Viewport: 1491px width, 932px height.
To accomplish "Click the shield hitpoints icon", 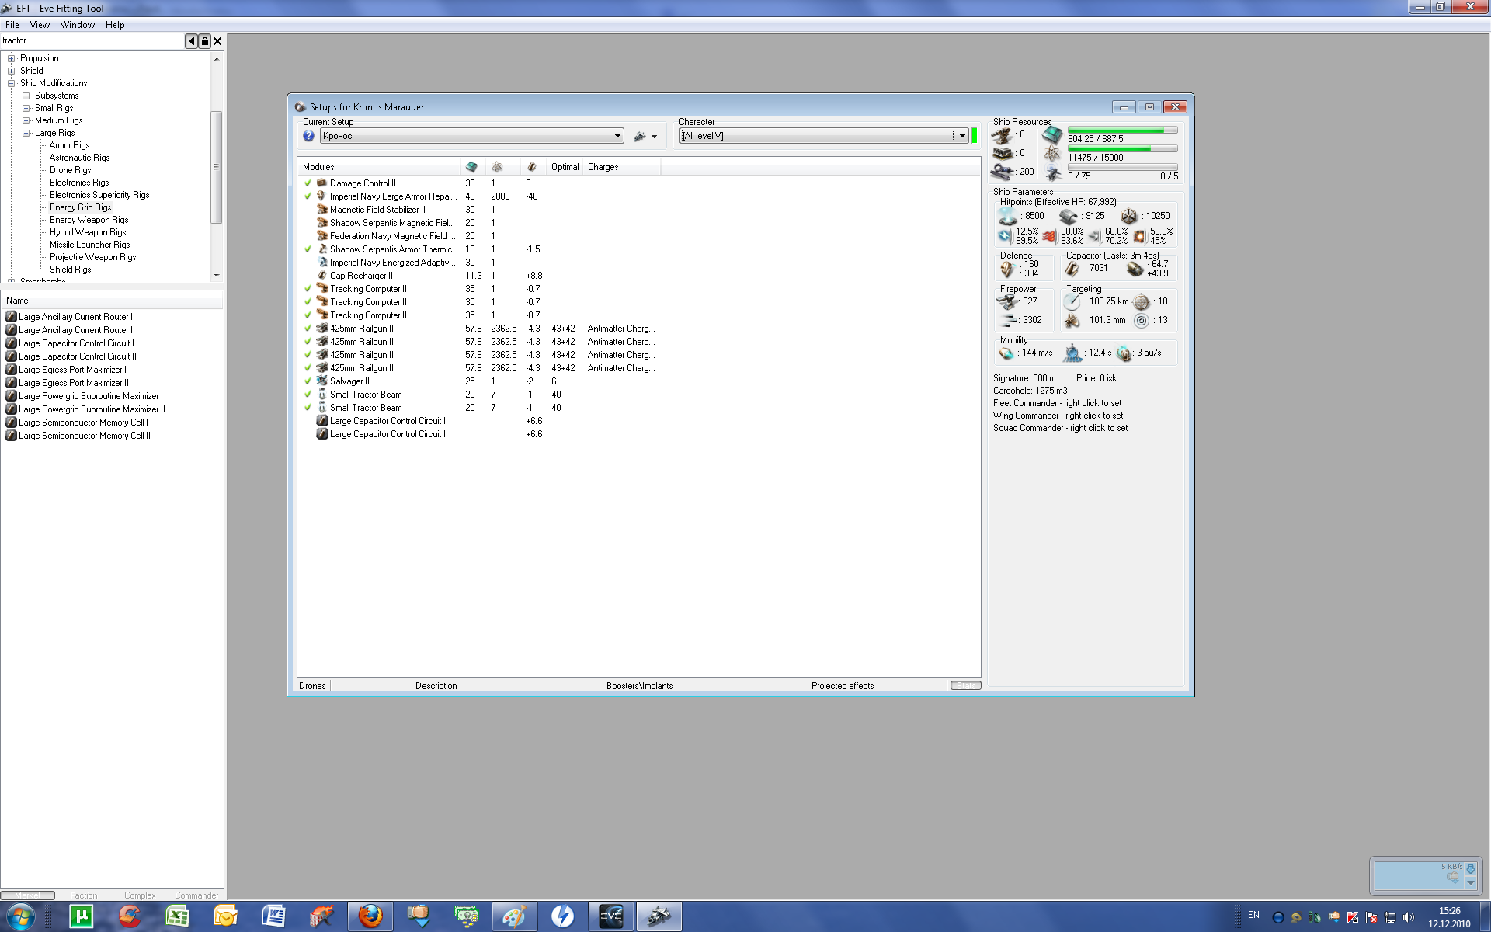I will point(1007,216).
